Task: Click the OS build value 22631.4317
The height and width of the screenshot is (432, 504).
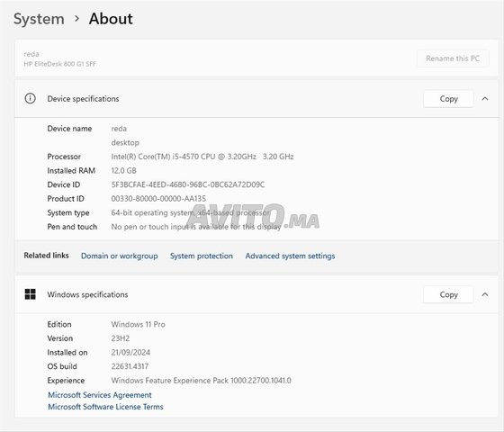Action: tap(130, 366)
